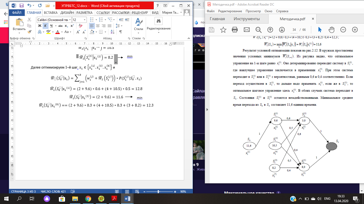Open the Просмотр menu in Acrobat
Viewport: 364px width, 204px height.
coord(253,11)
